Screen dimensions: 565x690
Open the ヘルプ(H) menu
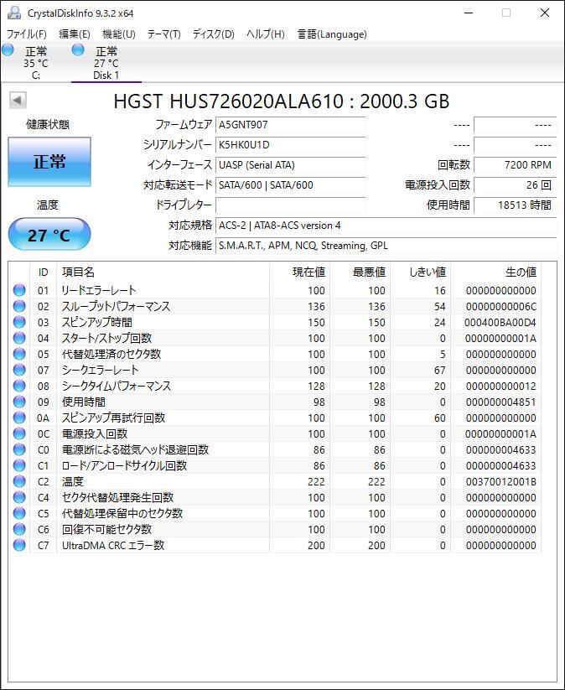pos(266,34)
